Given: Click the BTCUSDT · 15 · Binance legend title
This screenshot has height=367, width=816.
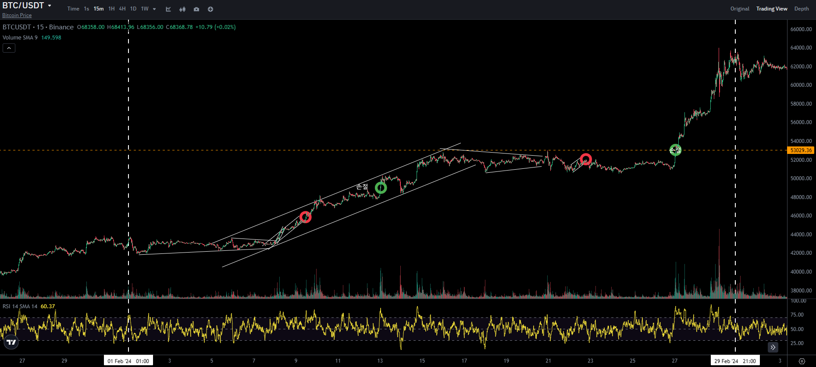Looking at the screenshot, I should pos(38,27).
